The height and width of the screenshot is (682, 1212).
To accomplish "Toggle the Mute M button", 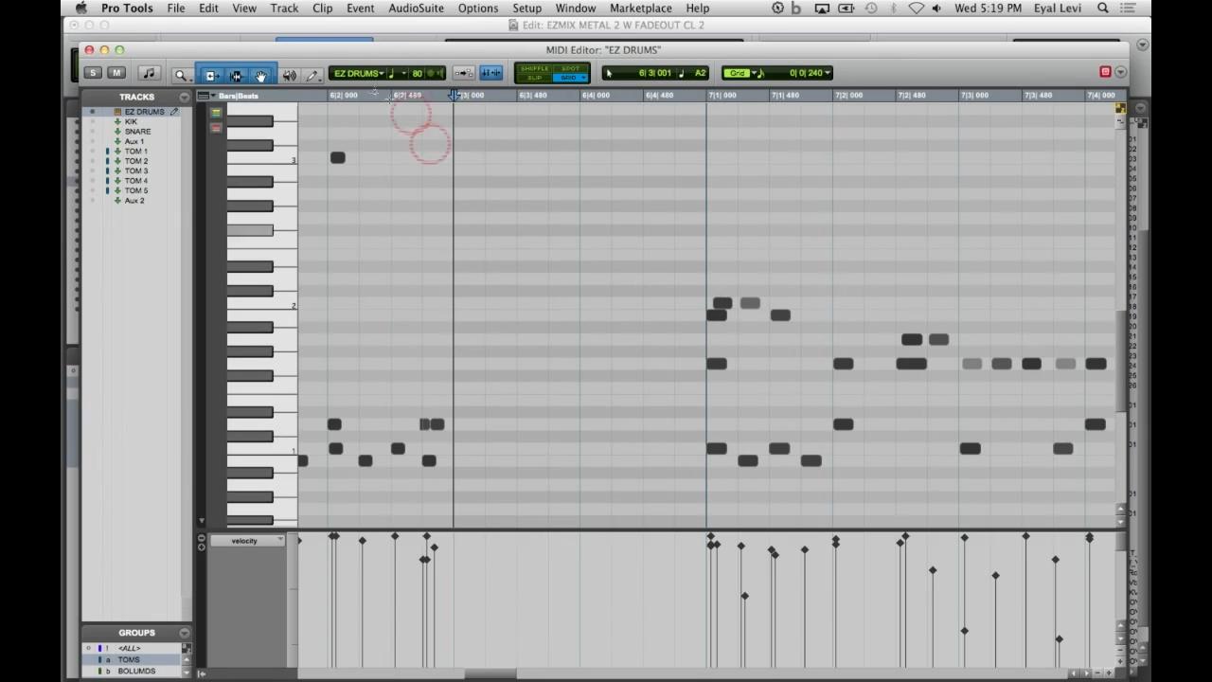I will point(116,73).
